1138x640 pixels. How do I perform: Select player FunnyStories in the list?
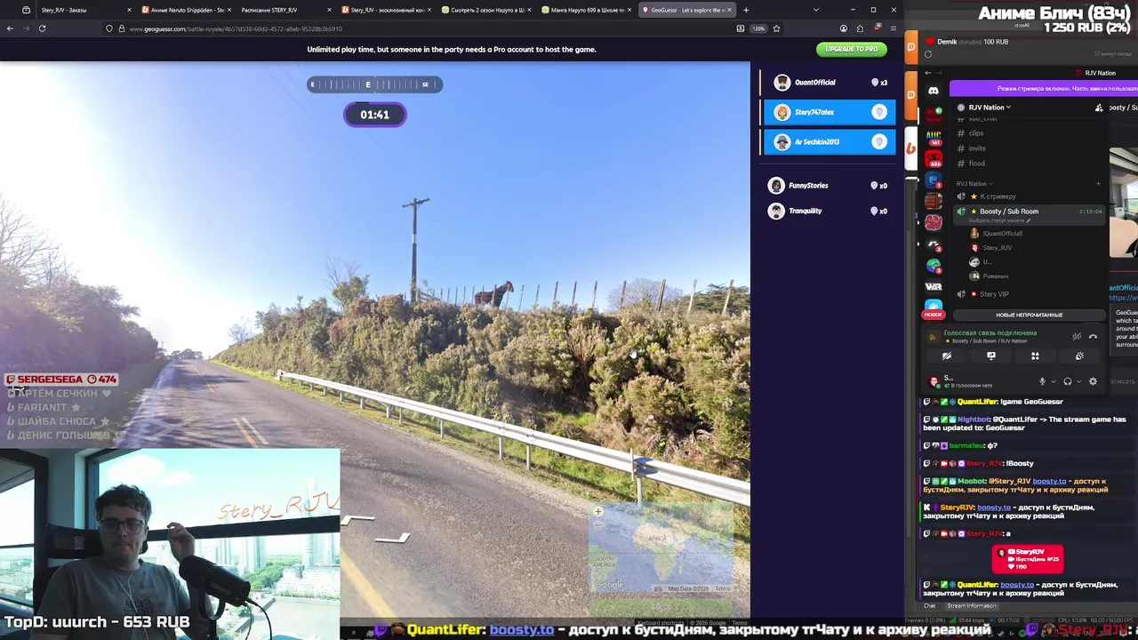829,185
